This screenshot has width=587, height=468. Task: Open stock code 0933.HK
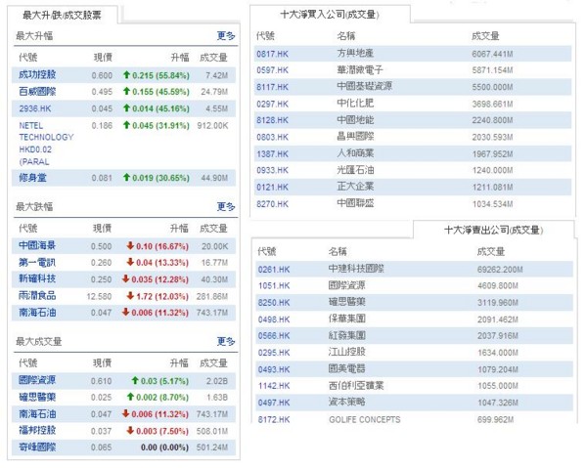[x=273, y=170]
